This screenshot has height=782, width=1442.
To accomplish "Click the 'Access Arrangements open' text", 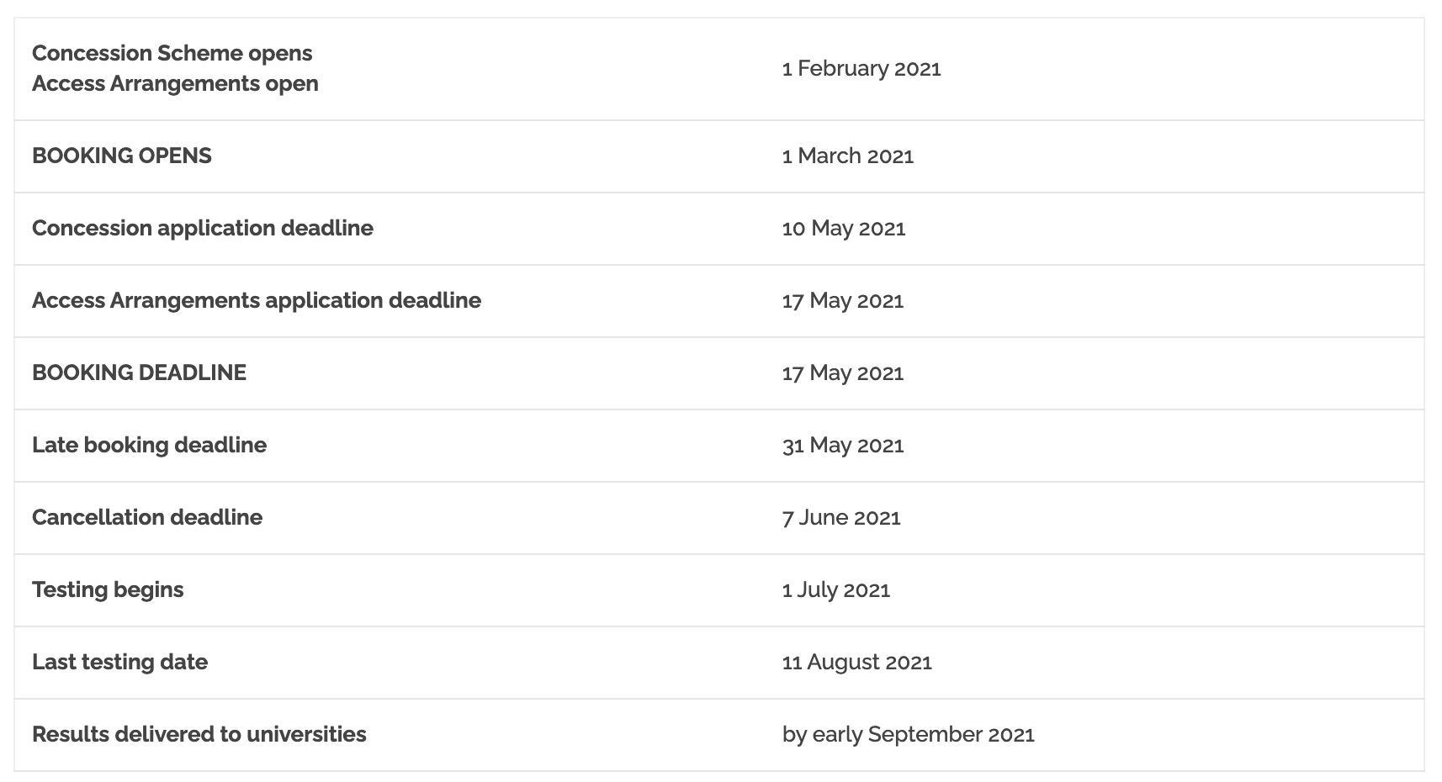I will 175,83.
